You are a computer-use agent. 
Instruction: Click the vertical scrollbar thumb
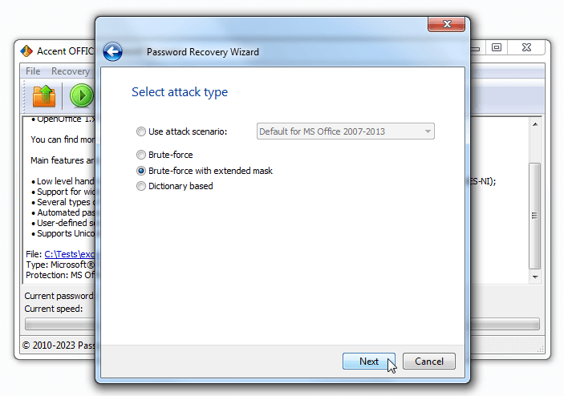[535, 216]
